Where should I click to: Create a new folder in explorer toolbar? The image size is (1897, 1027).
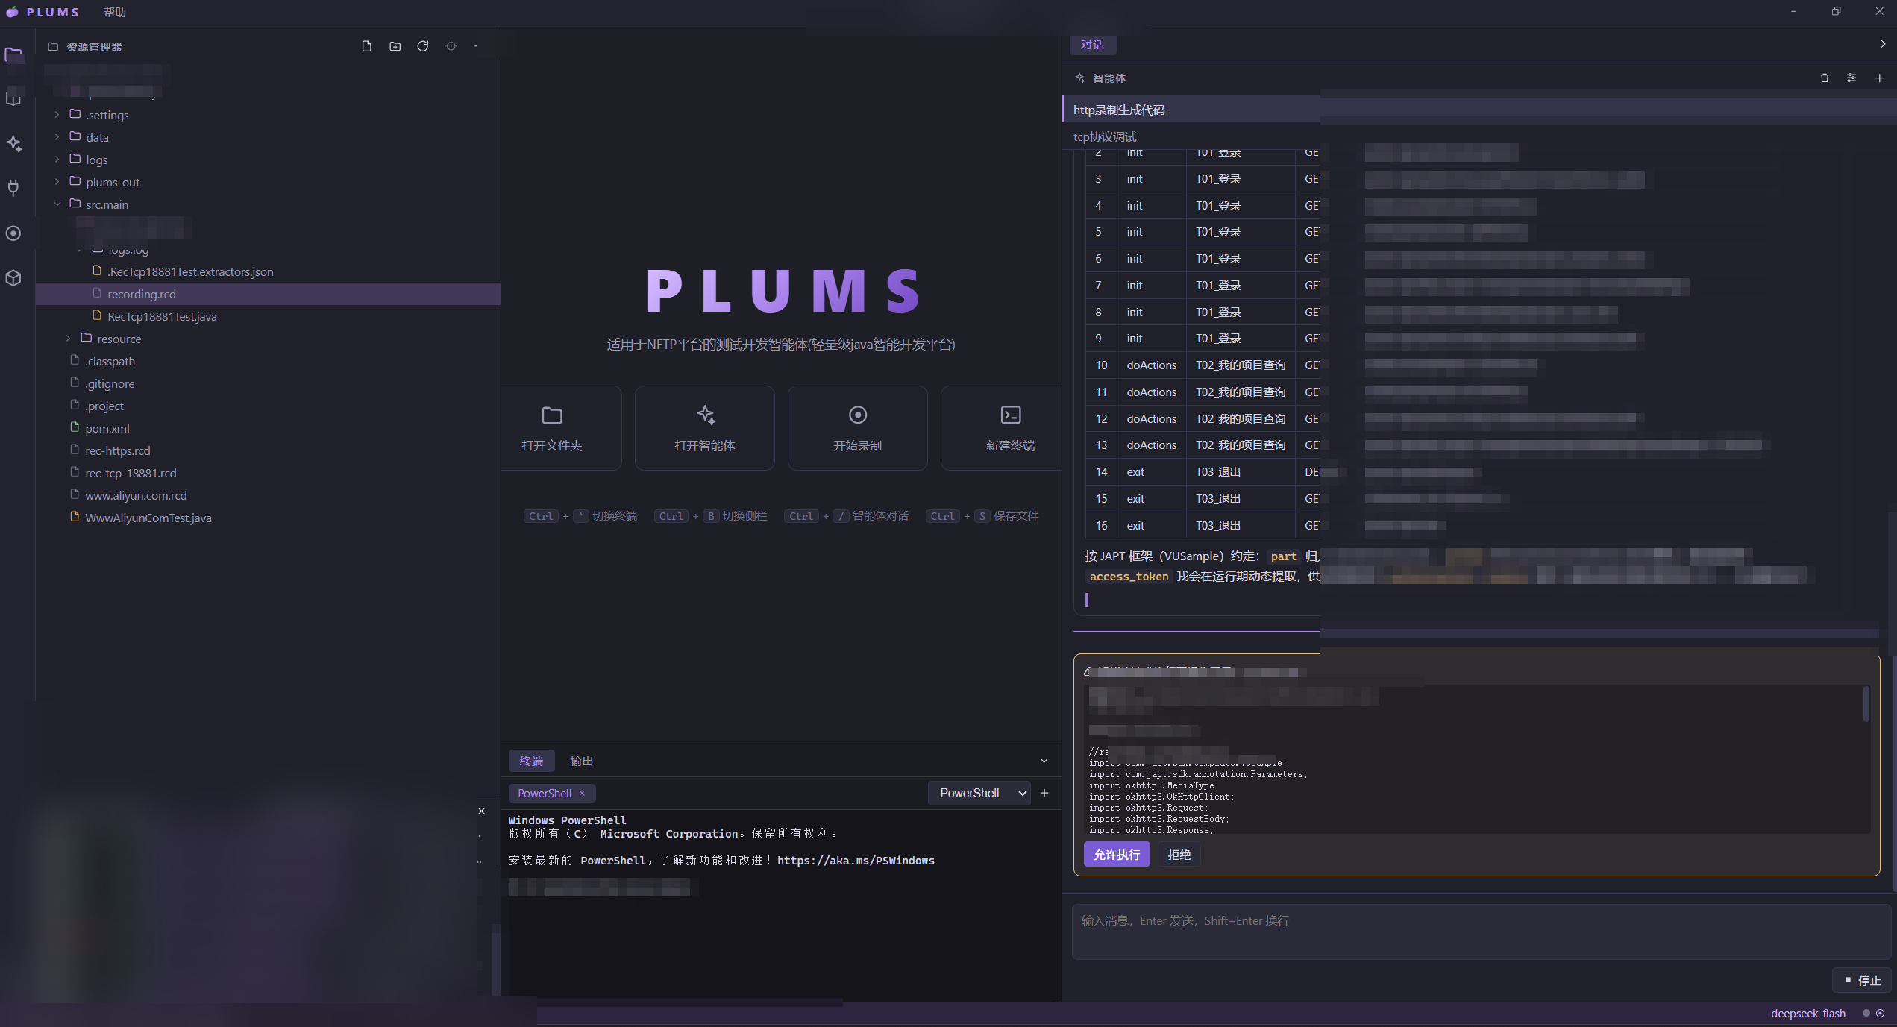coord(395,46)
